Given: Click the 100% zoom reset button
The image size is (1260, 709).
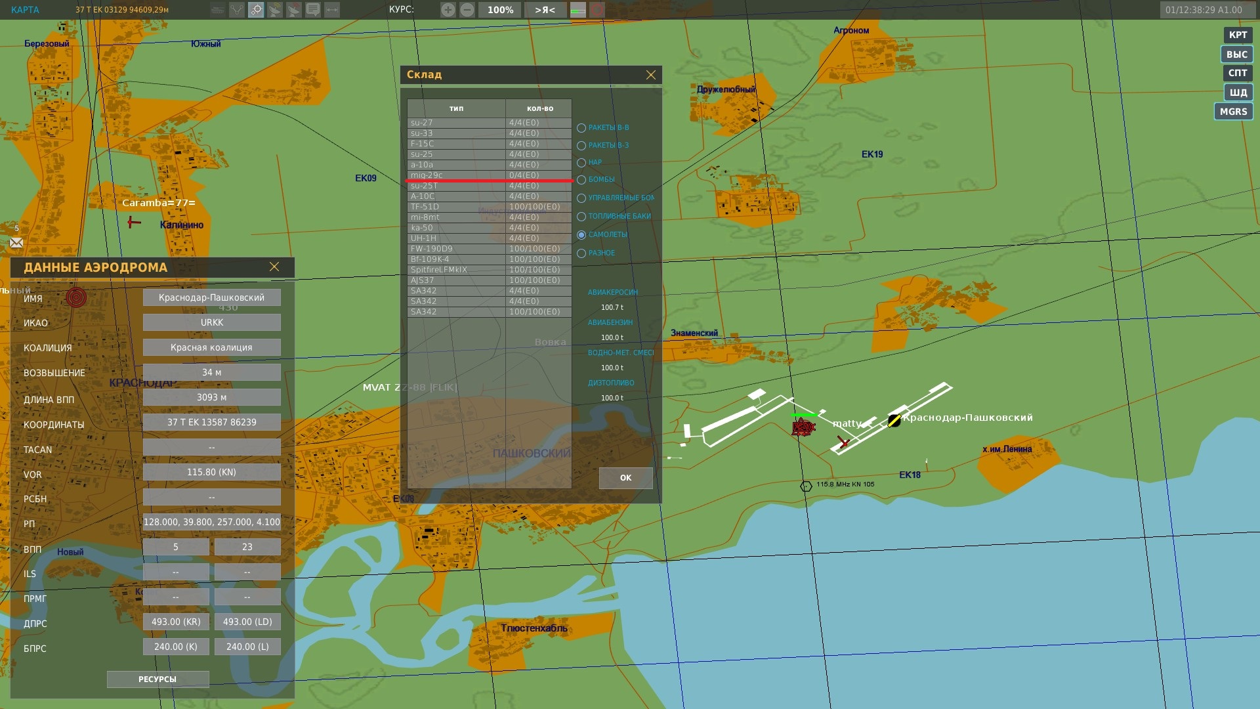Looking at the screenshot, I should pyautogui.click(x=500, y=10).
